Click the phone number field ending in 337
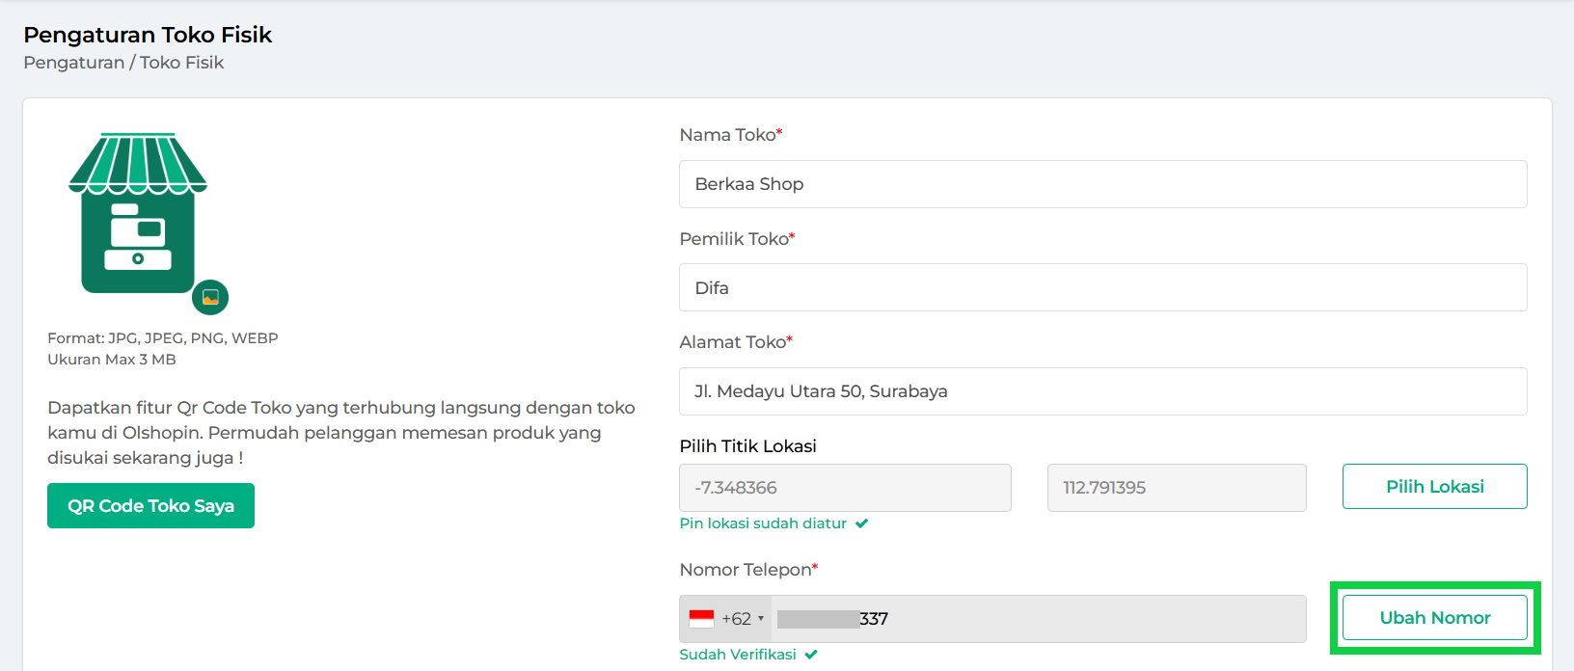Image resolution: width=1574 pixels, height=671 pixels. tap(1037, 619)
